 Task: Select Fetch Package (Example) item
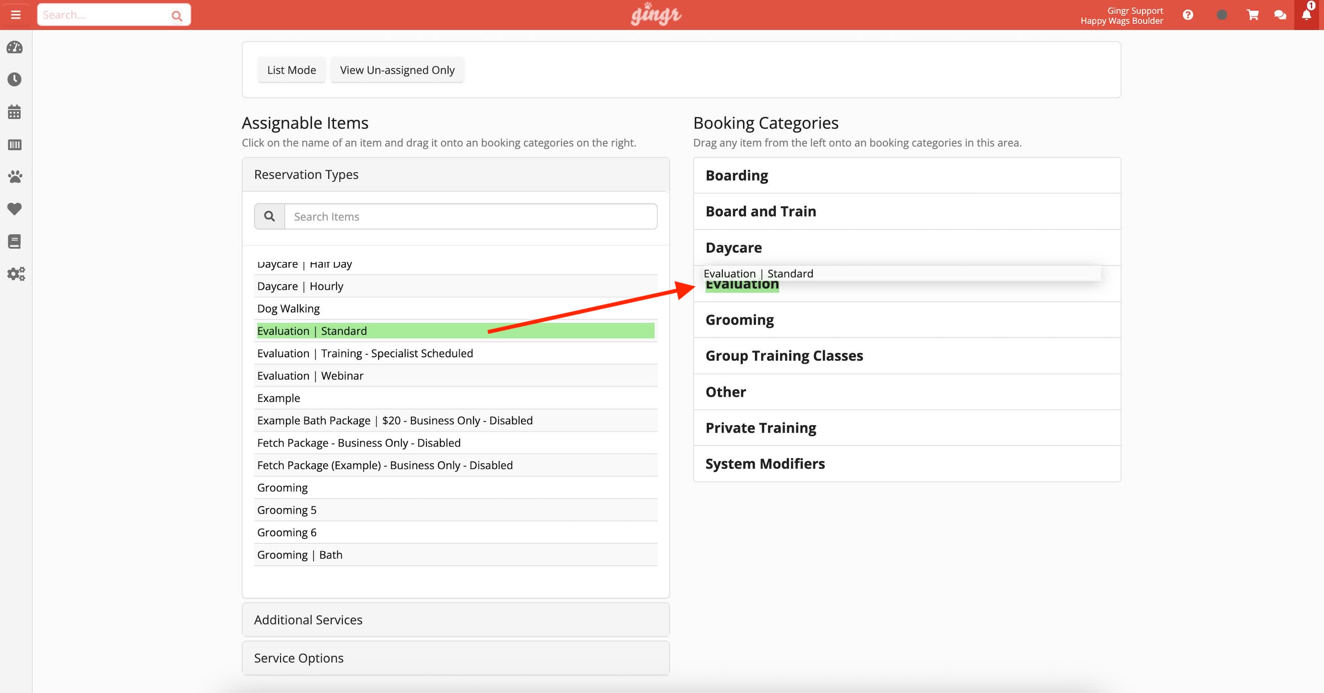tap(455, 465)
